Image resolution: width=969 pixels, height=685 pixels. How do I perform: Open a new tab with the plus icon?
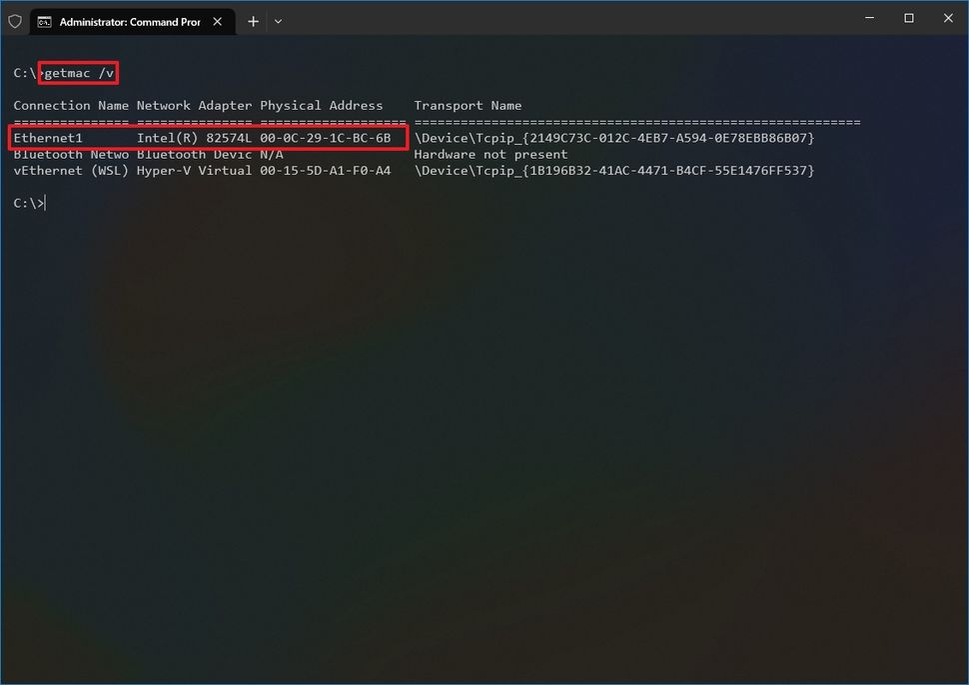(x=253, y=20)
